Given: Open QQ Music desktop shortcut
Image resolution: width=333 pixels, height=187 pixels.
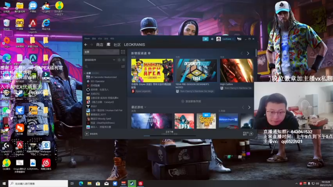Looking at the screenshot, I should point(7,165).
